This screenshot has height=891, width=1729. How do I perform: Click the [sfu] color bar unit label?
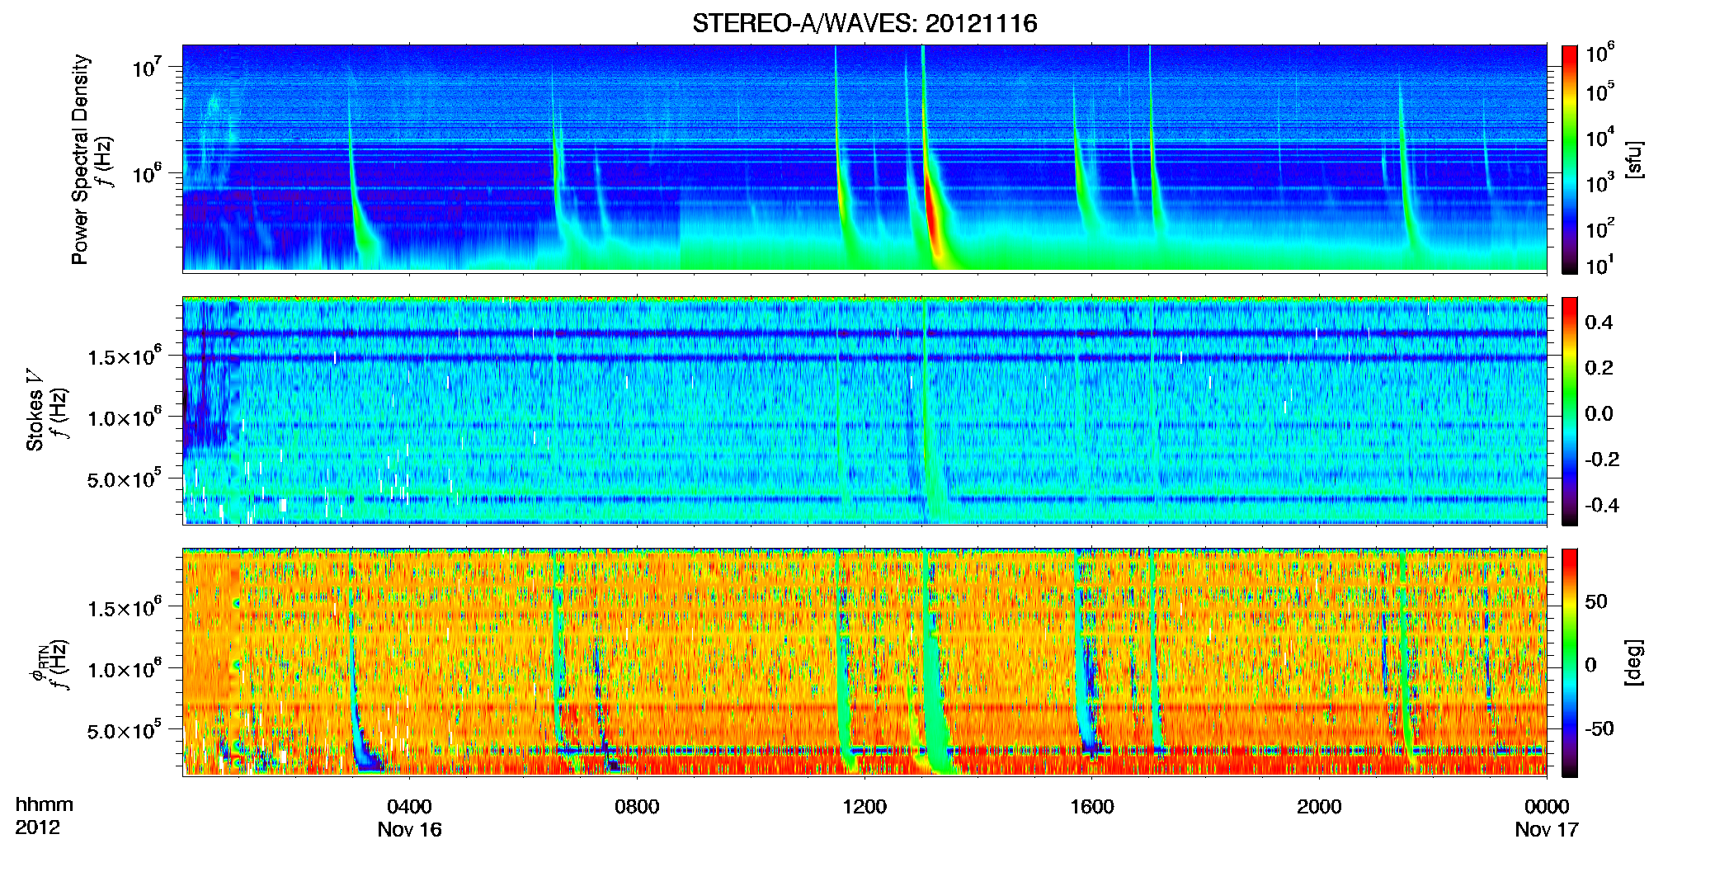(1633, 159)
